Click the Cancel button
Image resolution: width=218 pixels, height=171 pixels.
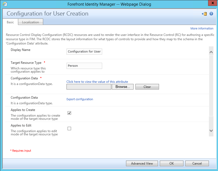click(x=197, y=163)
